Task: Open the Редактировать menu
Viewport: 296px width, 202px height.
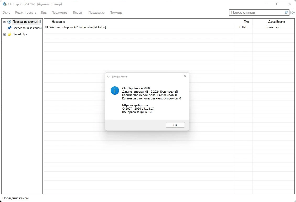Action: tap(26, 13)
